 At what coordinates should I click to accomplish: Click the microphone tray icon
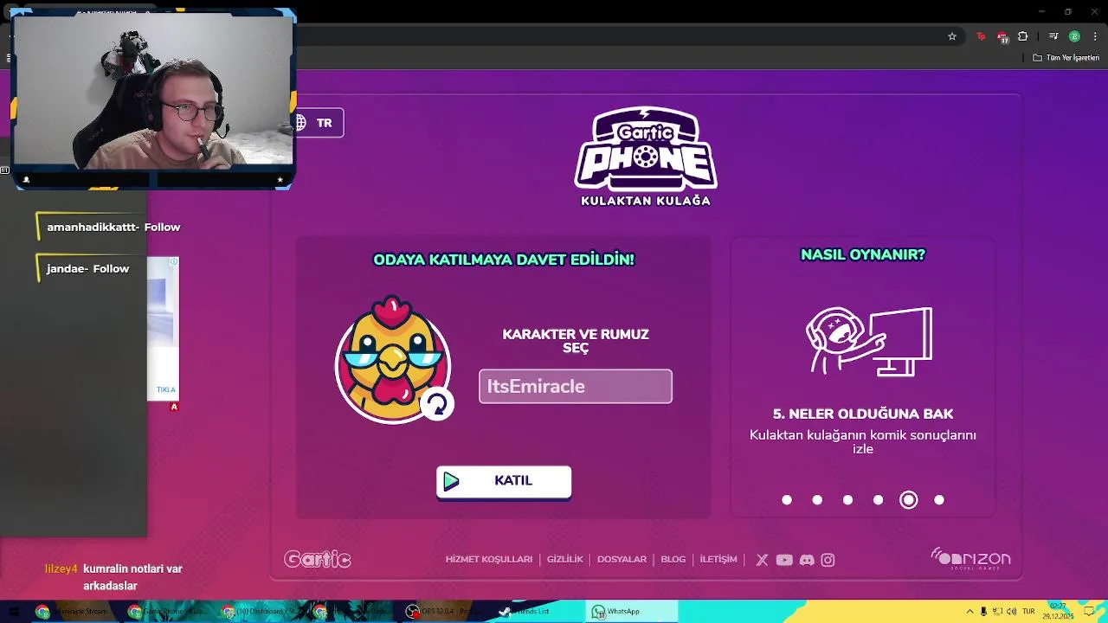point(983,612)
